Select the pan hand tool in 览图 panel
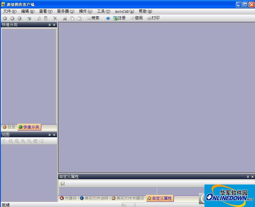255x207 pixels. click(x=4, y=141)
